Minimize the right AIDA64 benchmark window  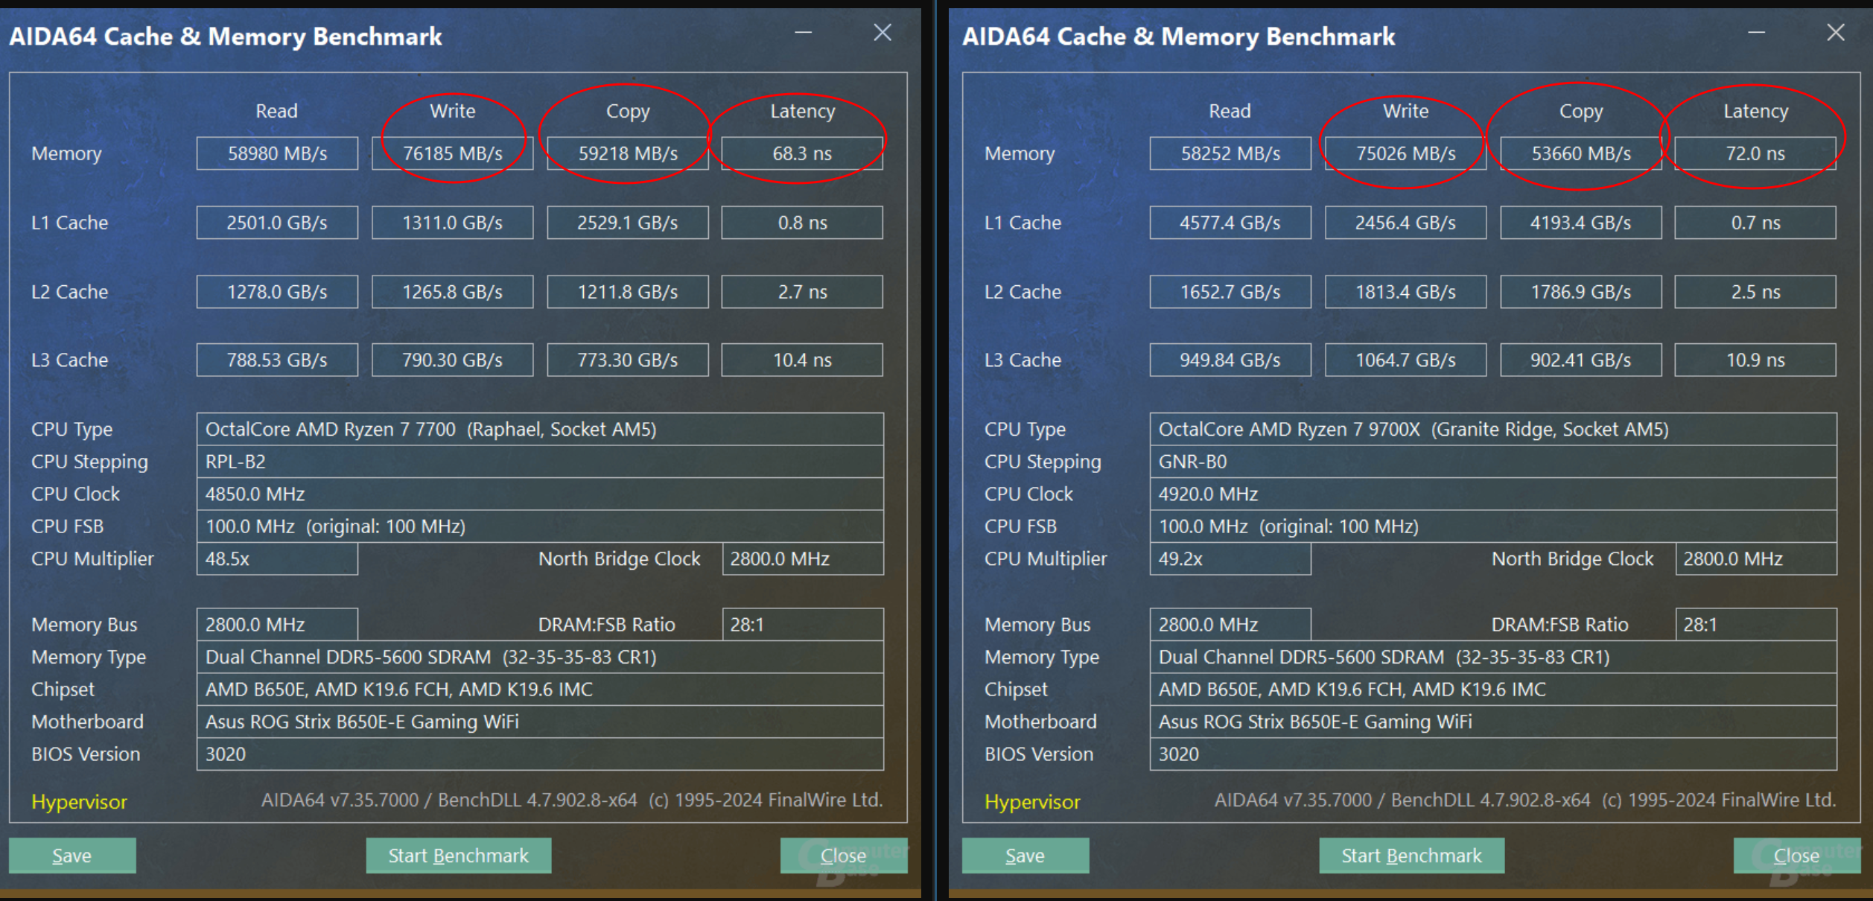pyautogui.click(x=1756, y=33)
